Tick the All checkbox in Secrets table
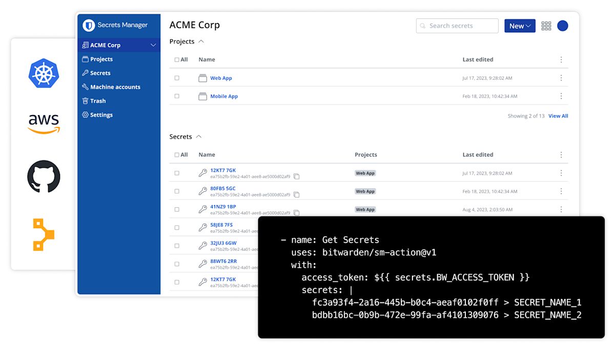This screenshot has width=615, height=351. point(177,155)
